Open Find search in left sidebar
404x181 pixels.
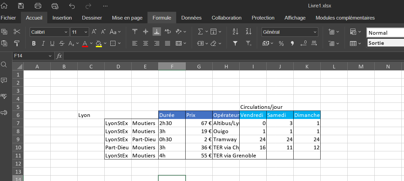[4, 64]
